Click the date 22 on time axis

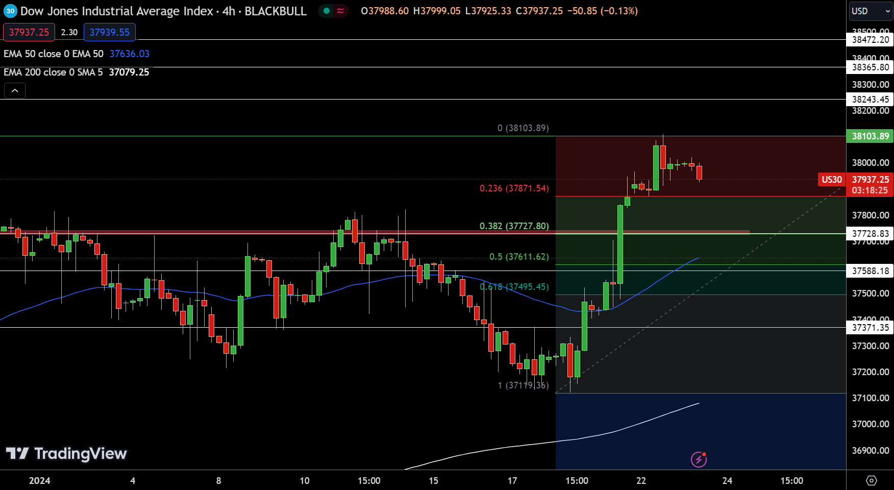[641, 481]
